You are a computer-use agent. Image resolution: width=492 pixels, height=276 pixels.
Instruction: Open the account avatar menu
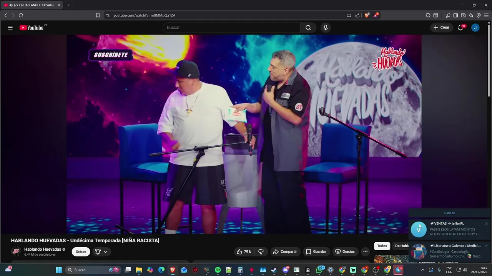(475, 28)
